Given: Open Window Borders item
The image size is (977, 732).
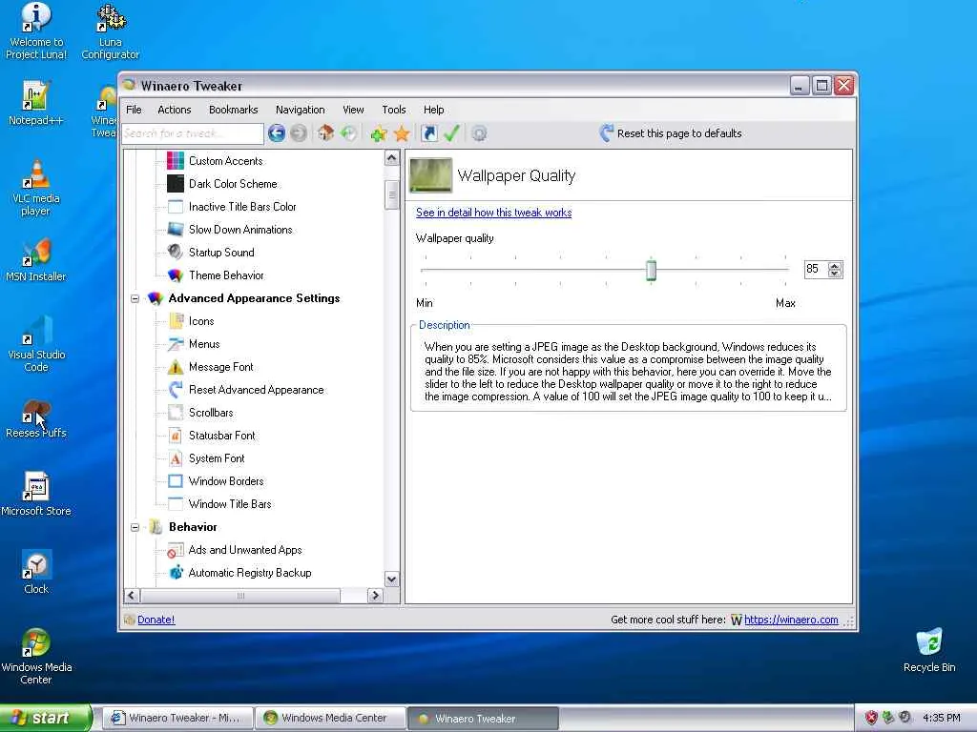Looking at the screenshot, I should (226, 481).
